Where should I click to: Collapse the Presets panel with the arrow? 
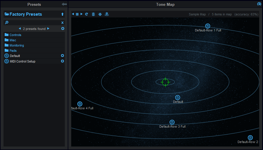(x=64, y=4)
